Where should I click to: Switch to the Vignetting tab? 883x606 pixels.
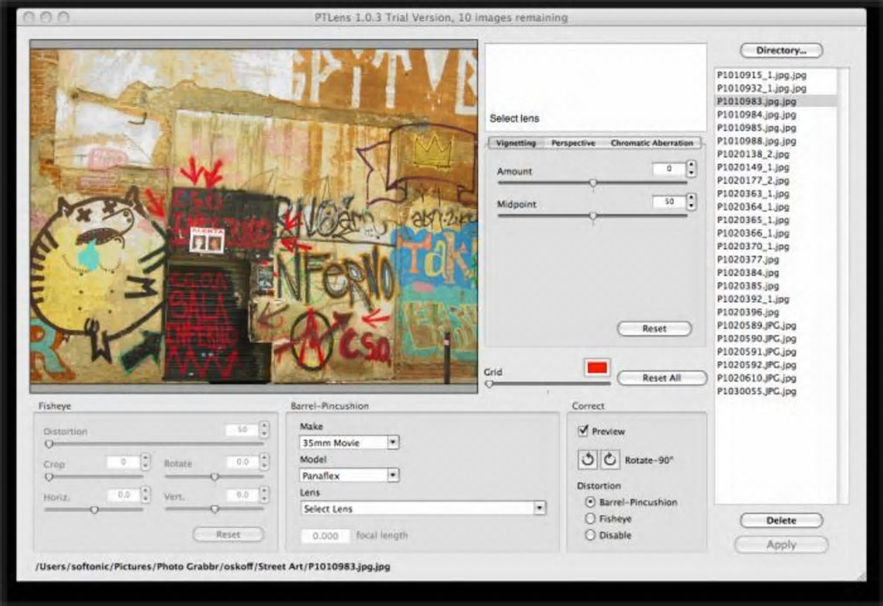click(516, 143)
